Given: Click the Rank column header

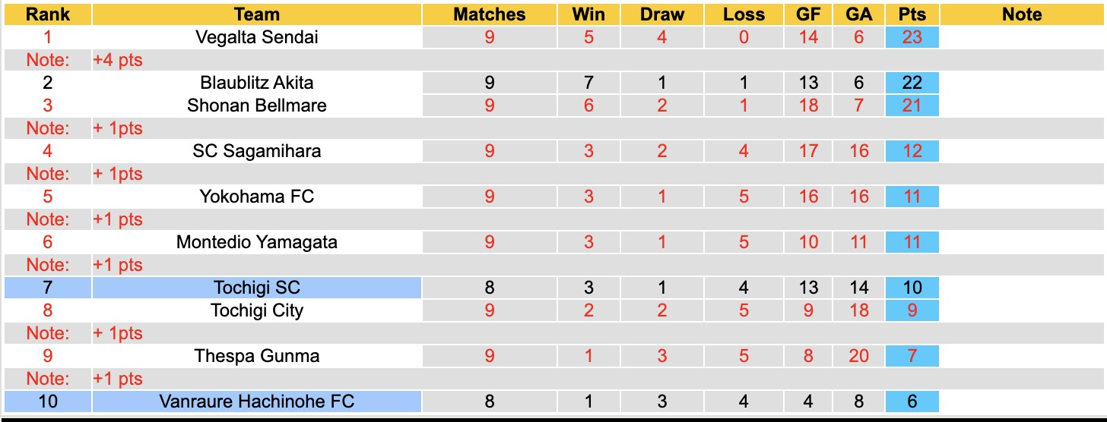Looking at the screenshot, I should click(47, 14).
